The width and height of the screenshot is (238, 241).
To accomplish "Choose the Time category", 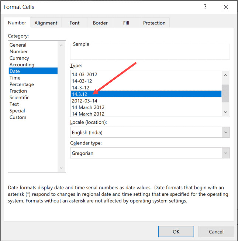I will [15, 78].
